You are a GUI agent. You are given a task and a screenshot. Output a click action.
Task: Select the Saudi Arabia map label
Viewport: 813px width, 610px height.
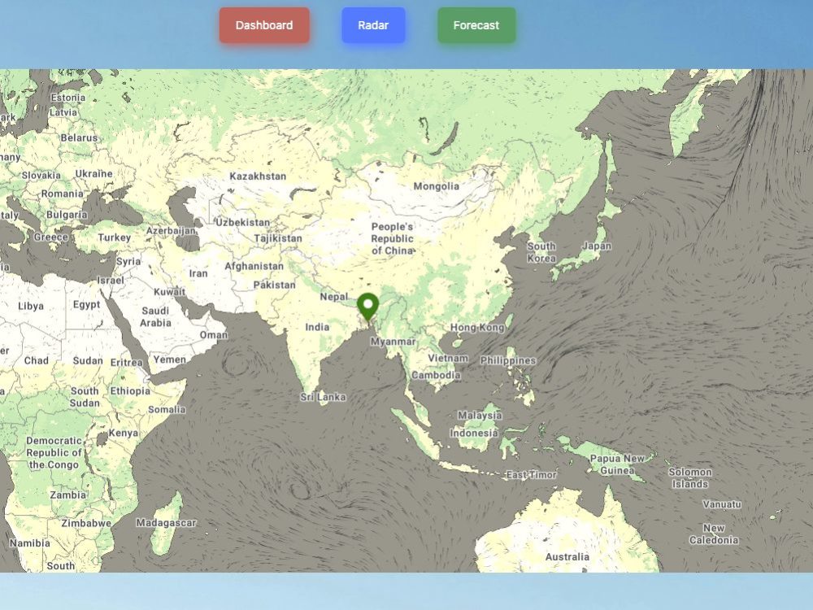155,316
